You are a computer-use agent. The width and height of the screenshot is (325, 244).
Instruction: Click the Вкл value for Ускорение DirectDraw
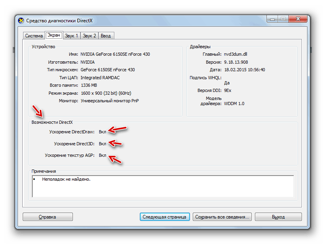click(102, 132)
